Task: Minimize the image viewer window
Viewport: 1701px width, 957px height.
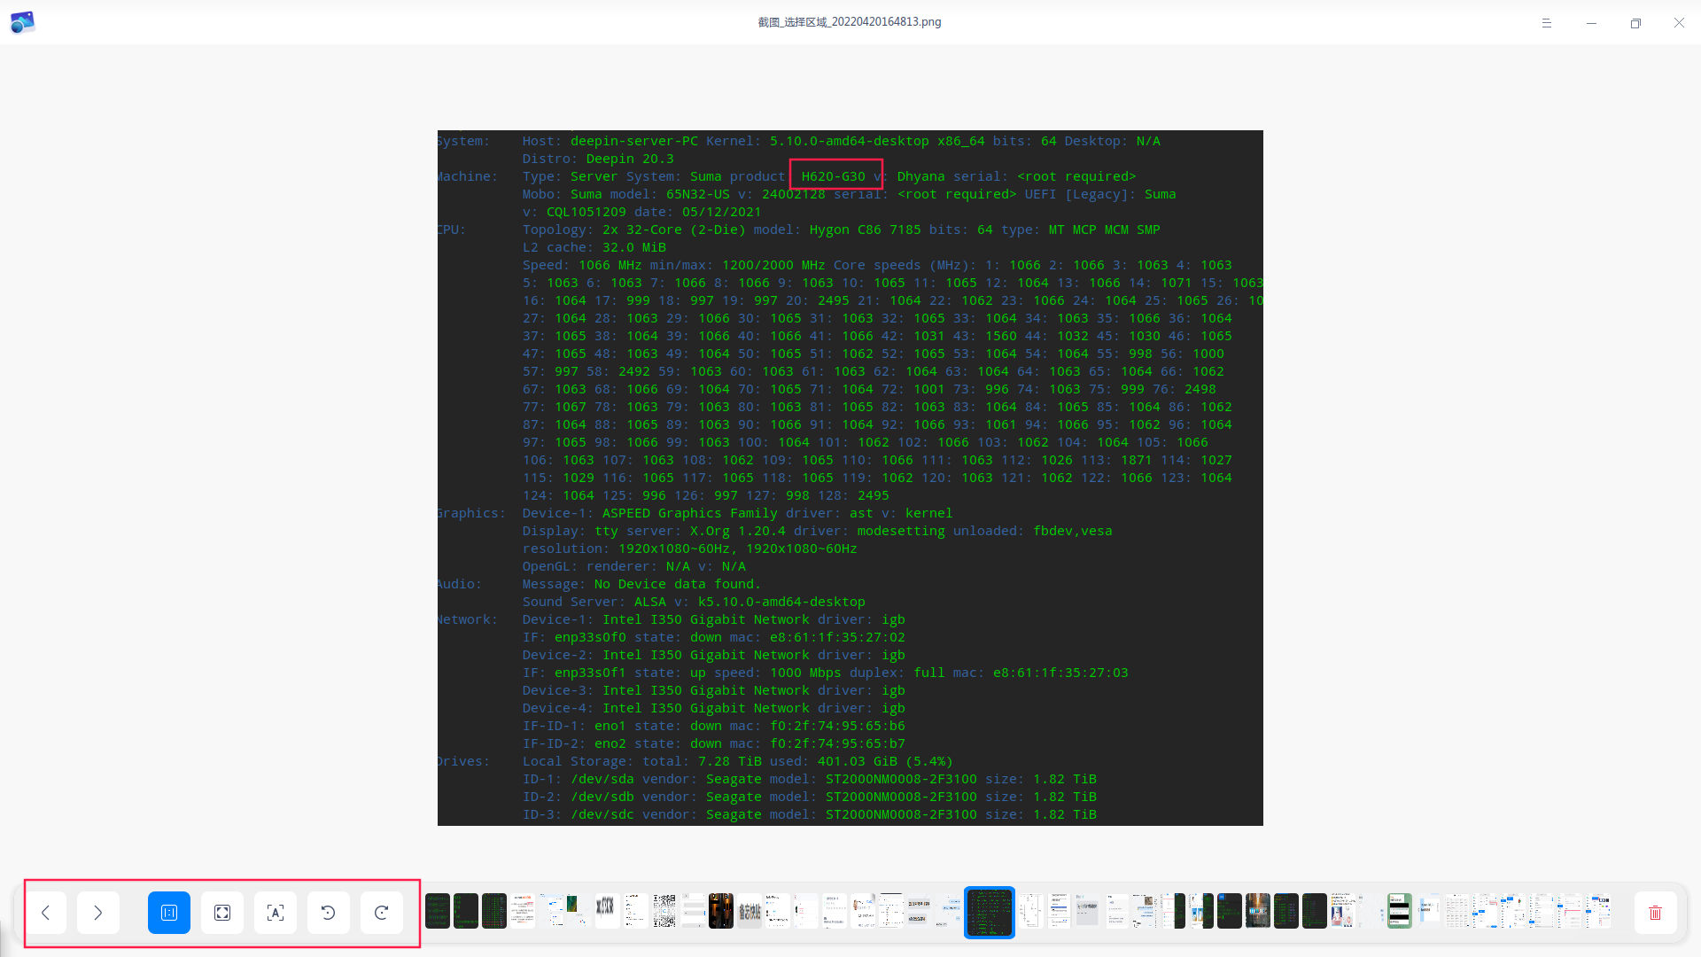Action: [1591, 23]
